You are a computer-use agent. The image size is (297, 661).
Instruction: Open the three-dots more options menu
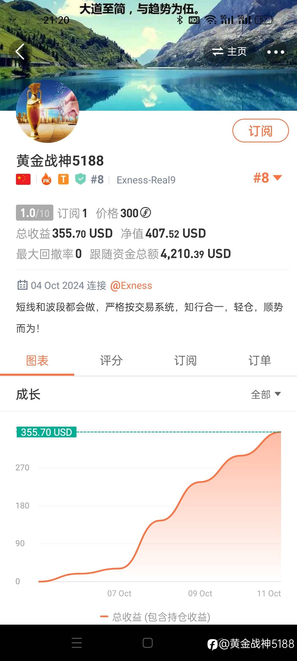coord(276,52)
